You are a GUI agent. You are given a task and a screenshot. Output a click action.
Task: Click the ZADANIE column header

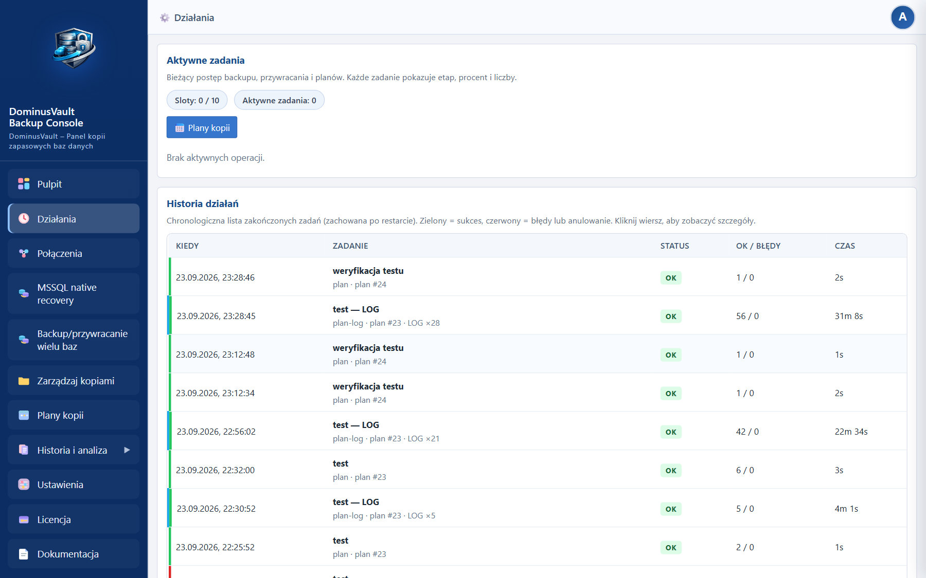point(350,246)
